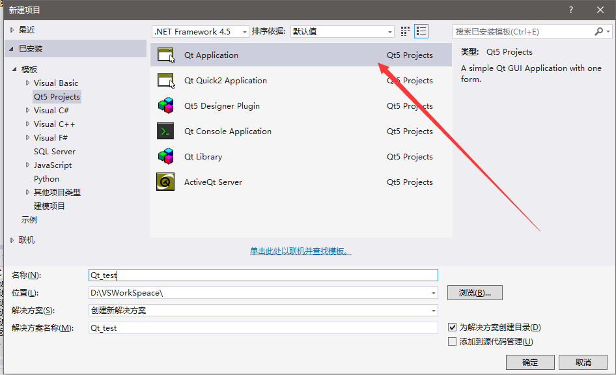
Task: Open the 位置 path dropdown
Action: (x=433, y=293)
